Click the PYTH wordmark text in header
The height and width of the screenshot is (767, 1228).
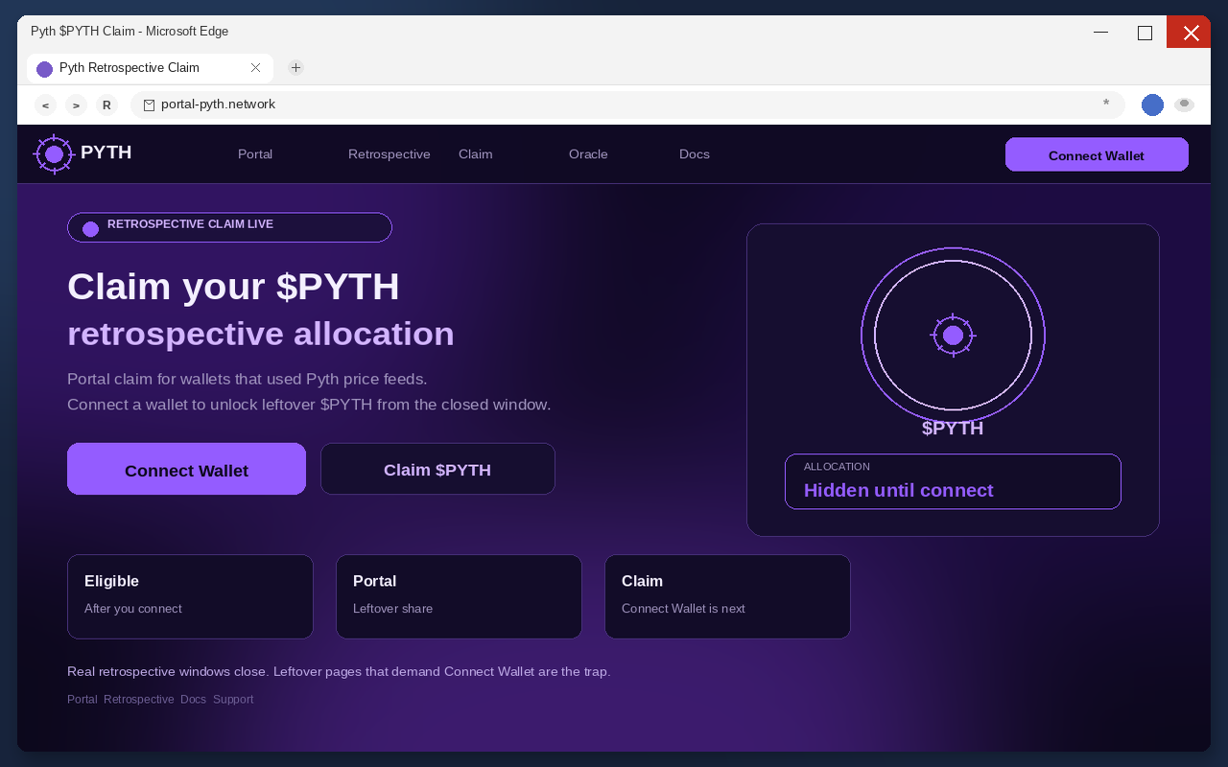coord(106,152)
